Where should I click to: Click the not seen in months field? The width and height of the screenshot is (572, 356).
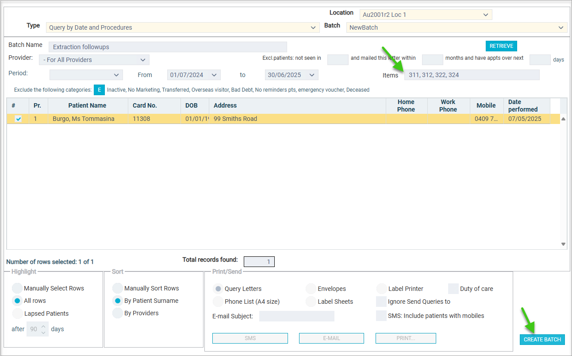point(338,60)
